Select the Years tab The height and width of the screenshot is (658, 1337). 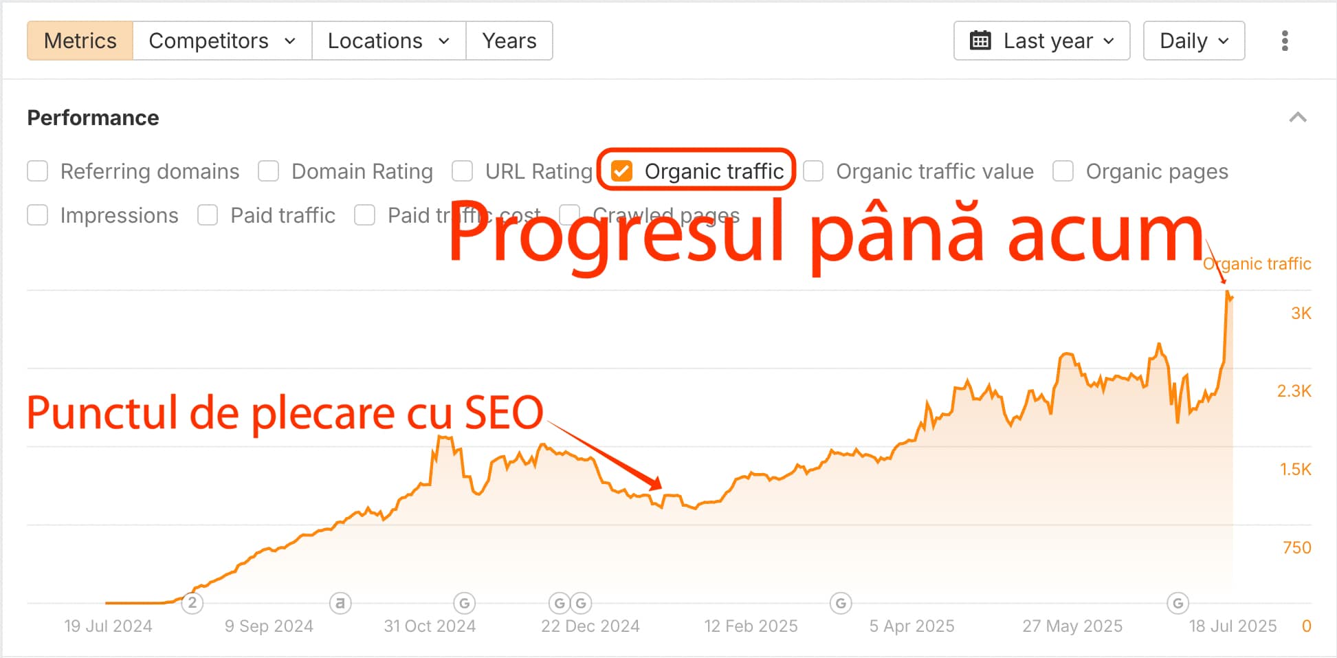pos(509,41)
